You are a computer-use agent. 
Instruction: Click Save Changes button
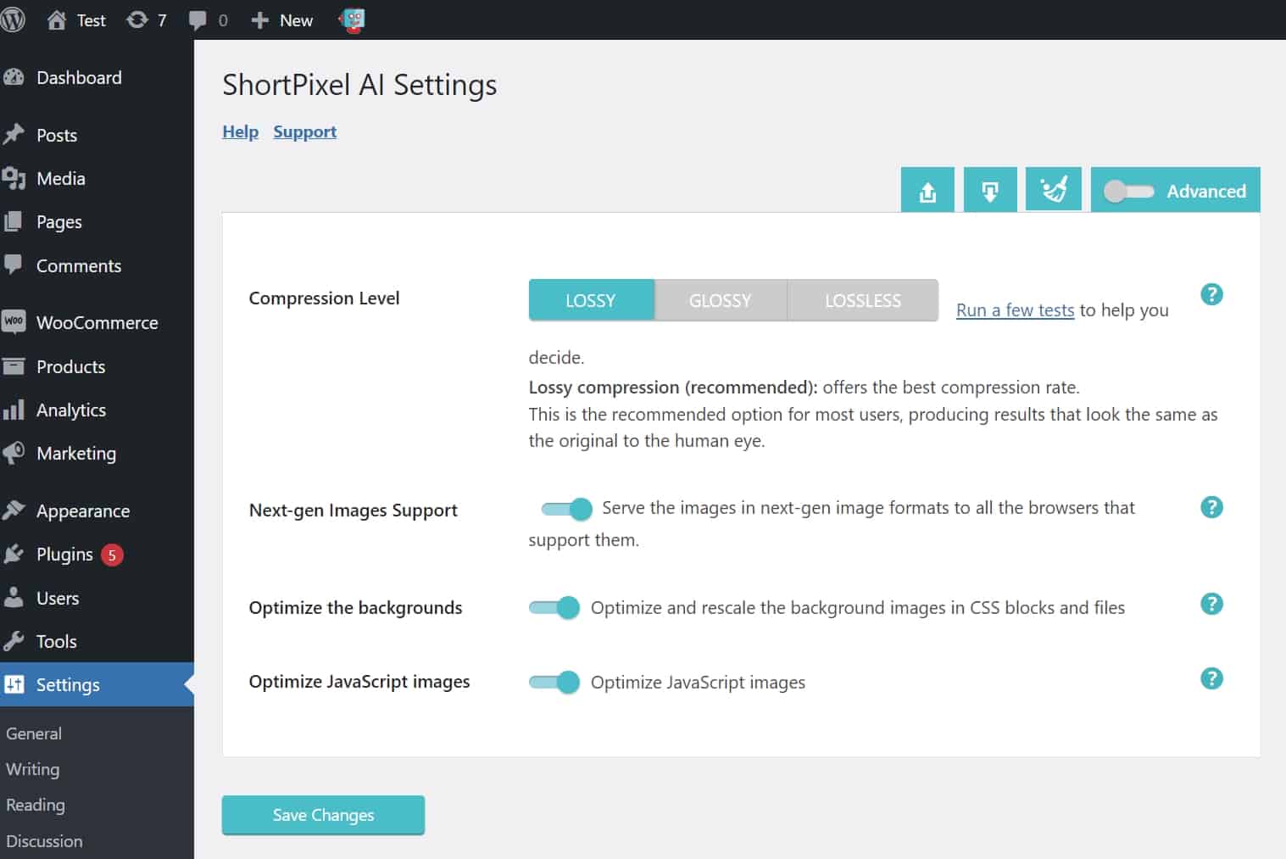pyautogui.click(x=323, y=815)
